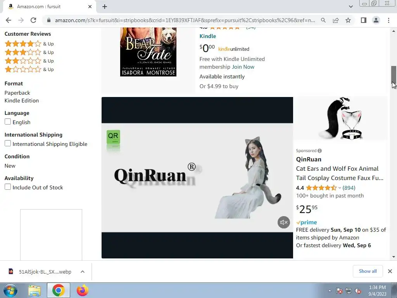This screenshot has width=397, height=298.
Task: Show all downloads
Action: (x=368, y=271)
